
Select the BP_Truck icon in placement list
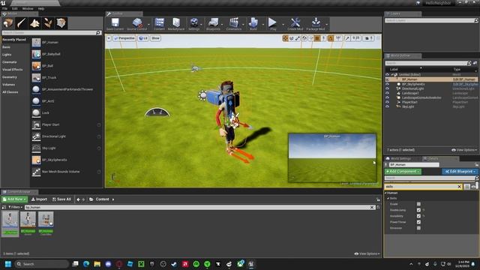(x=36, y=77)
